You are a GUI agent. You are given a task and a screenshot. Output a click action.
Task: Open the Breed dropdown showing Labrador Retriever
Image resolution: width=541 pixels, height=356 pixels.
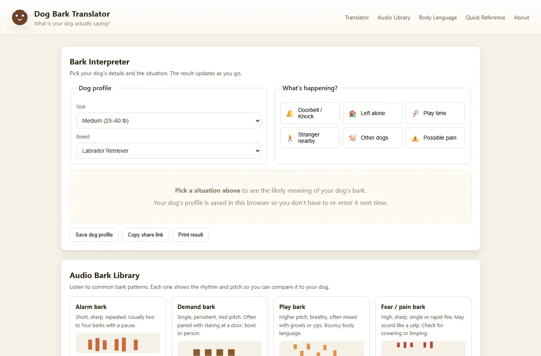click(x=169, y=151)
